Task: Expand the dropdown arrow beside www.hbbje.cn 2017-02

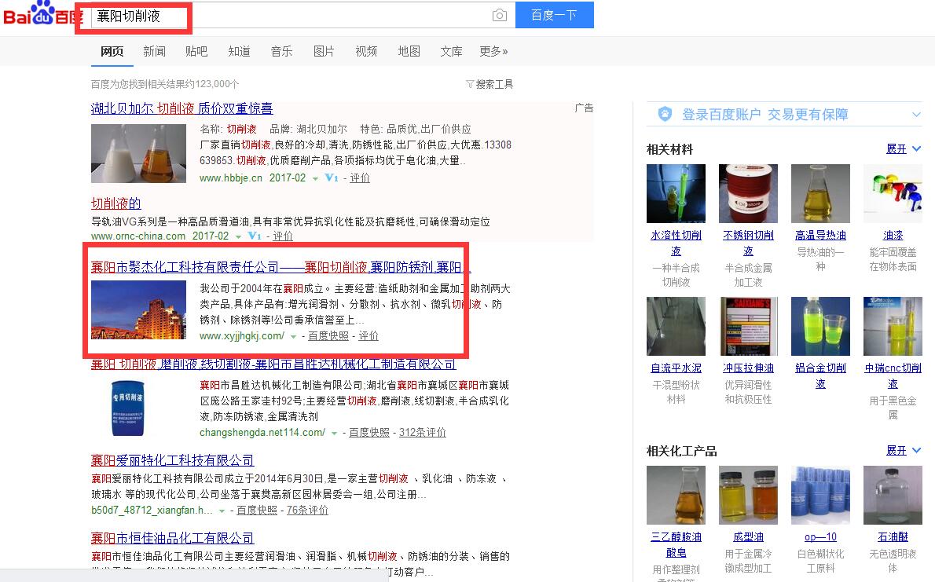Action: pos(315,179)
